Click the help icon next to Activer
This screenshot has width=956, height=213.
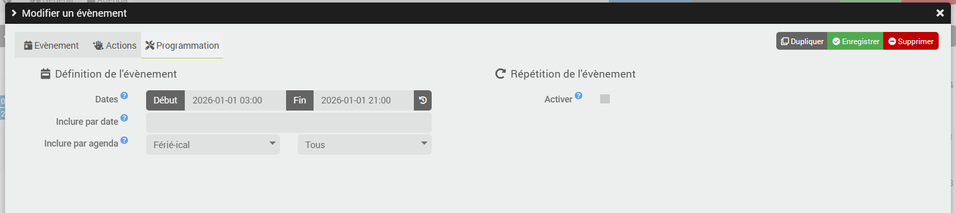click(578, 95)
